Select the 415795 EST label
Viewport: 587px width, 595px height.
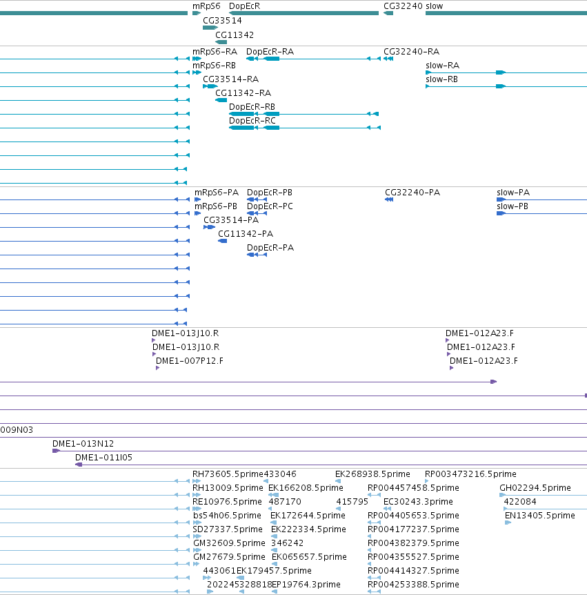coord(352,502)
